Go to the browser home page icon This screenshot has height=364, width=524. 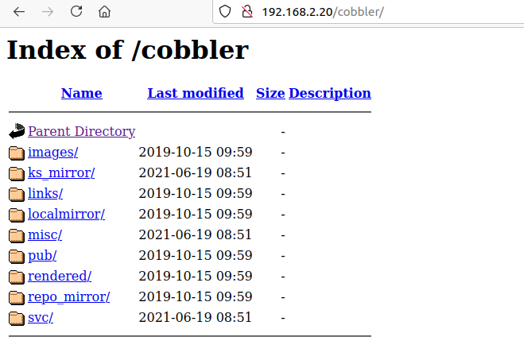(104, 12)
